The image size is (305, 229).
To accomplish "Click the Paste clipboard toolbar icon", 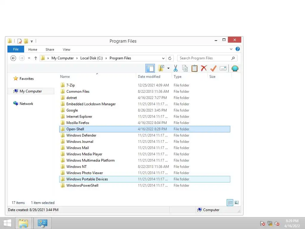I will (194, 68).
